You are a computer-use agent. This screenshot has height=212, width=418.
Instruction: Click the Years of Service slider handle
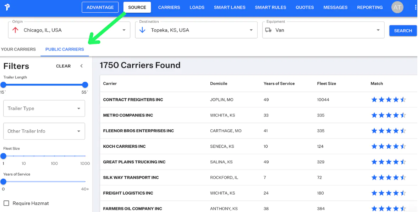point(3,182)
